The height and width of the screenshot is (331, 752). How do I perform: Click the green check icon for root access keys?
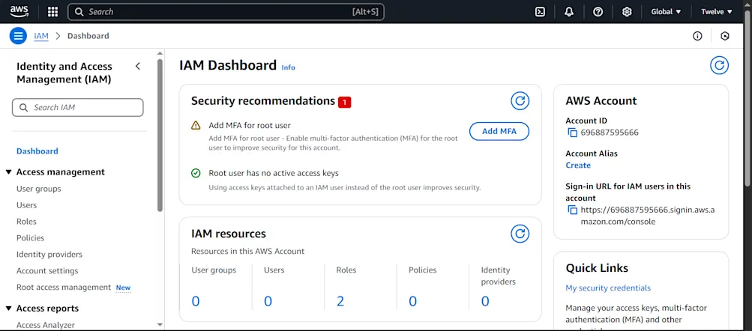coord(196,173)
